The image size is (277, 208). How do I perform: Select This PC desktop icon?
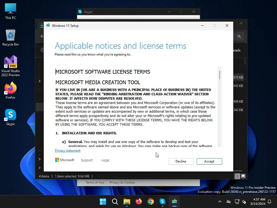pyautogui.click(x=11, y=11)
